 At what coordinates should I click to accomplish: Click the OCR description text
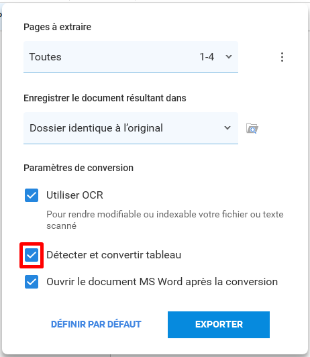pyautogui.click(x=165, y=220)
